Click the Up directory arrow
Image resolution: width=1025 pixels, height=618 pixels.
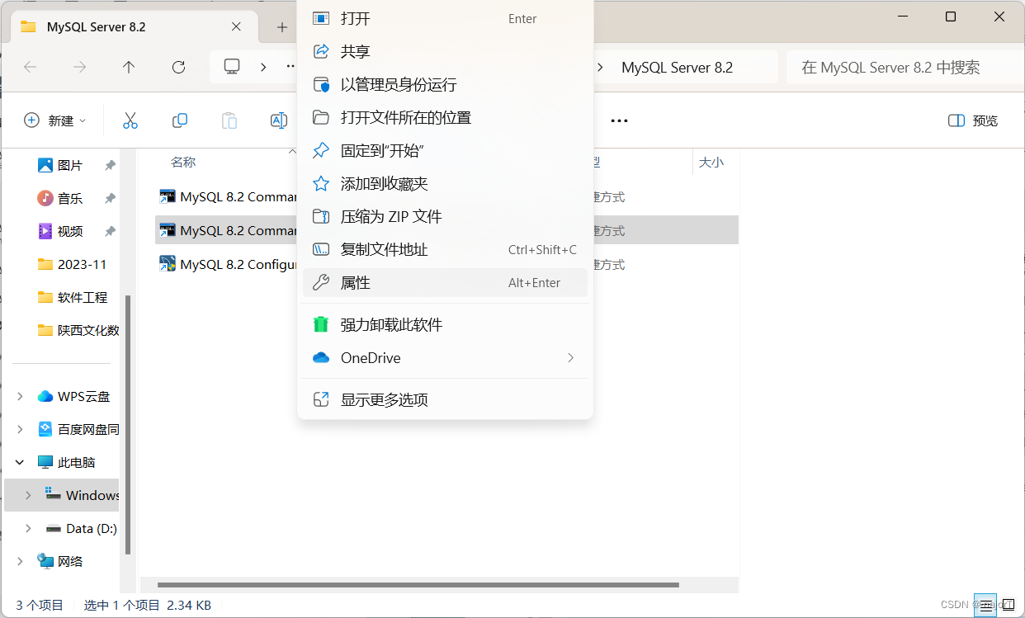click(x=129, y=67)
